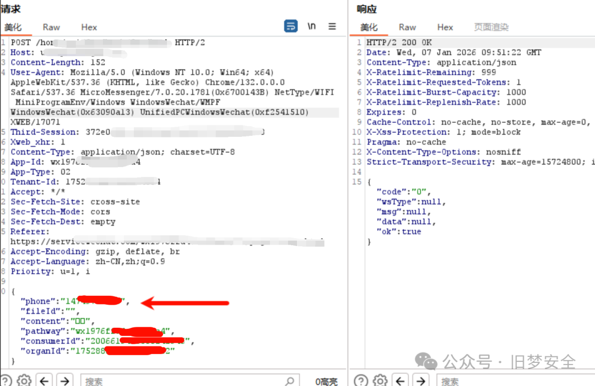Click the "content" JSON field
Viewport: 595px width, 386px height.
coord(57,321)
